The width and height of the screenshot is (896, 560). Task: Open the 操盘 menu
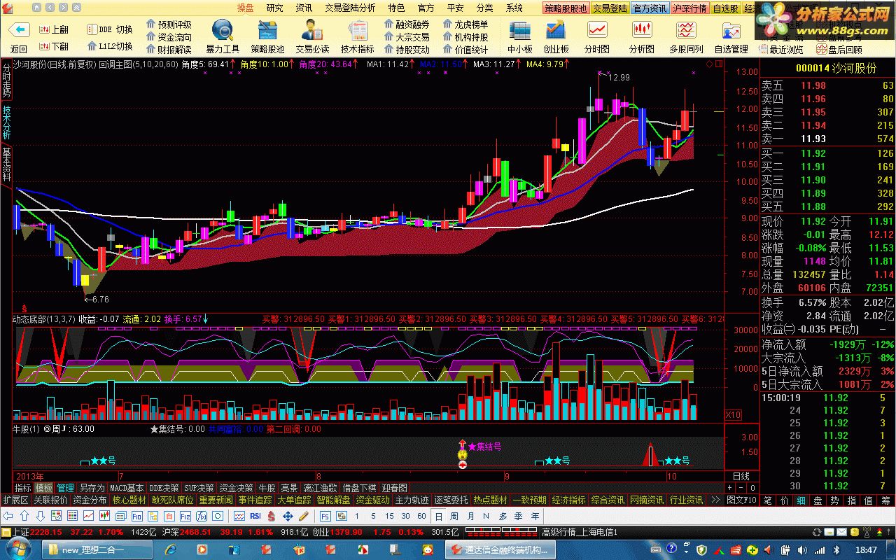246,8
